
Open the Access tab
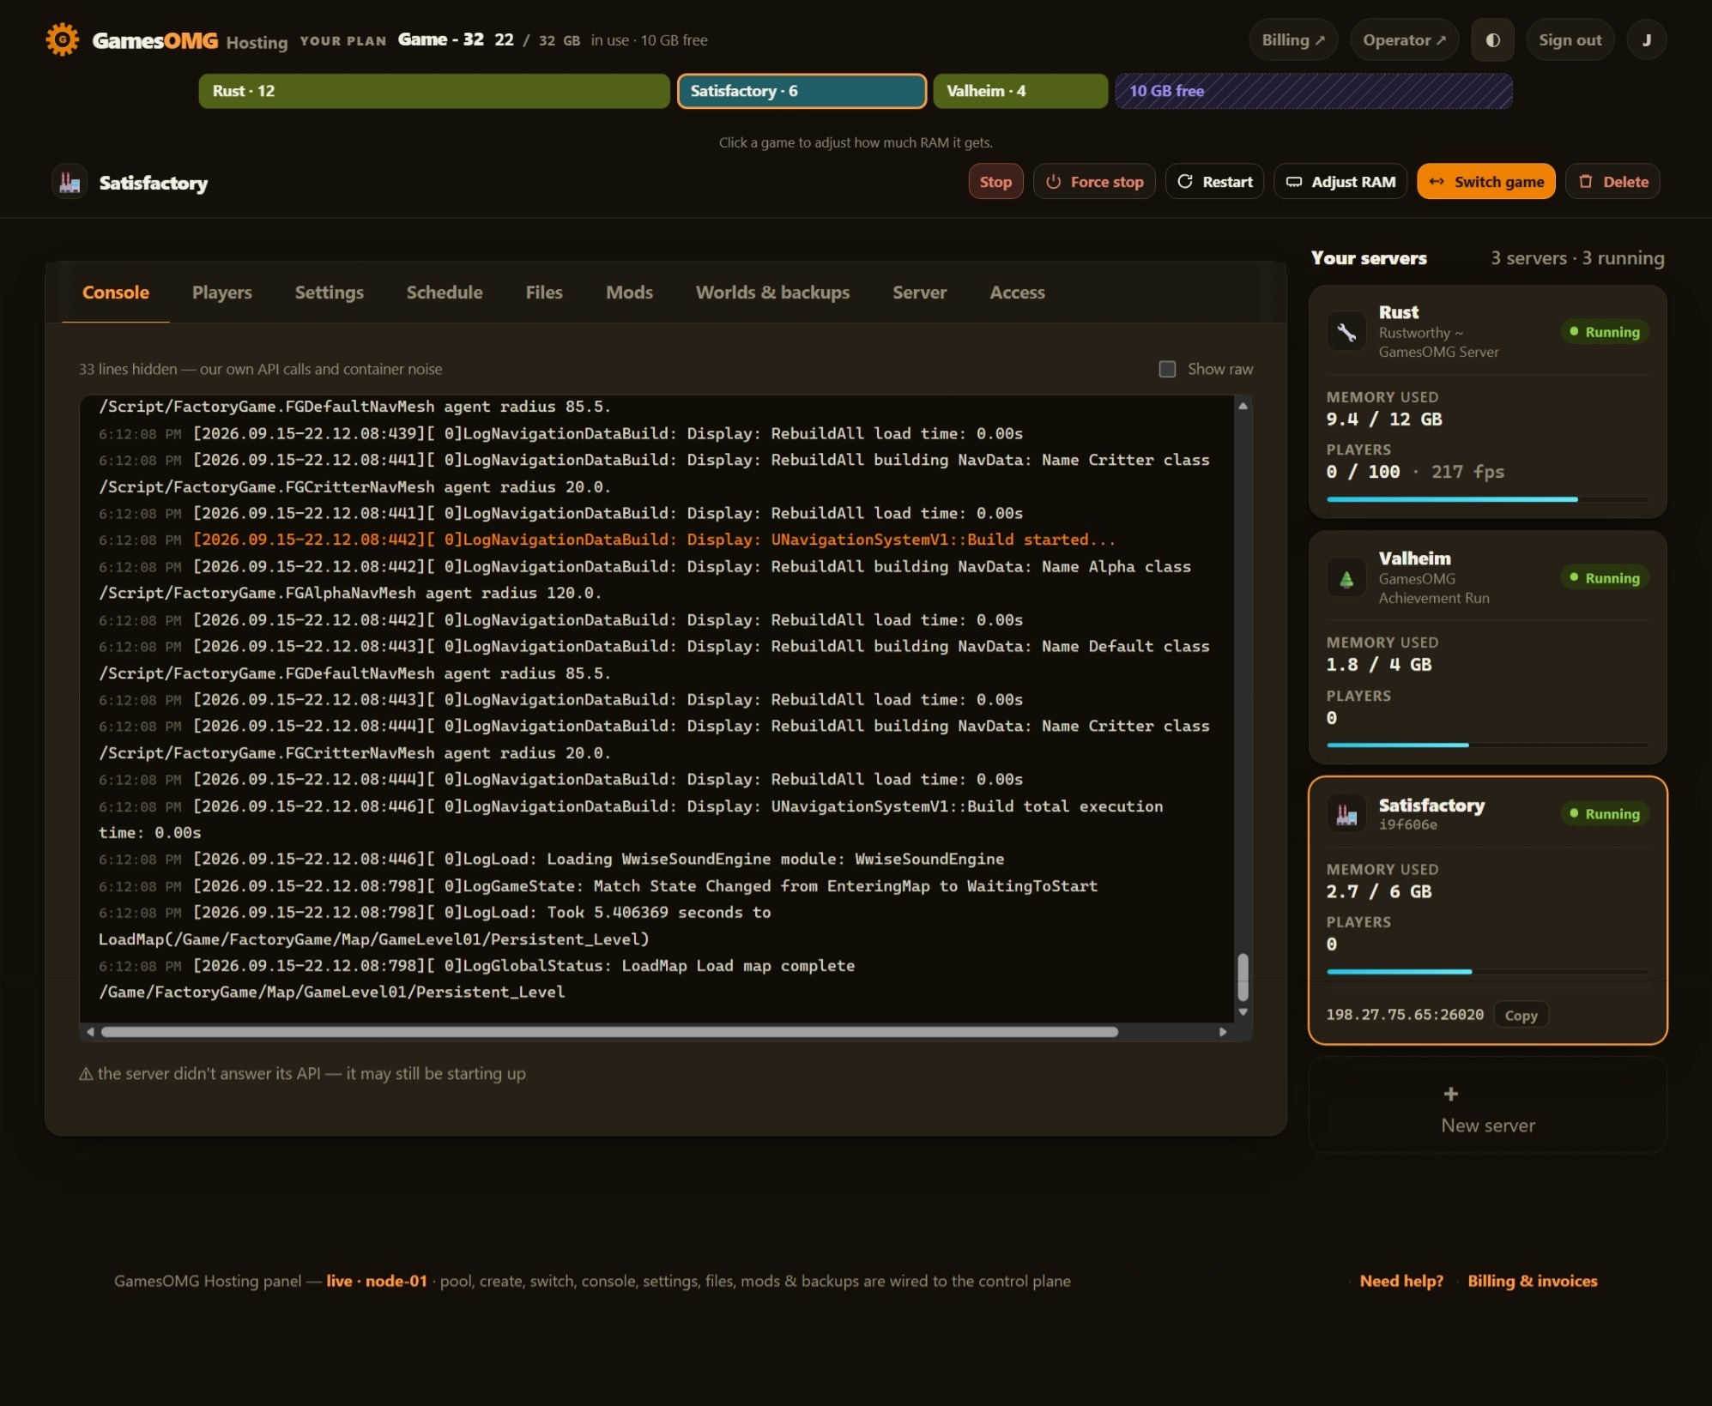(x=1017, y=293)
